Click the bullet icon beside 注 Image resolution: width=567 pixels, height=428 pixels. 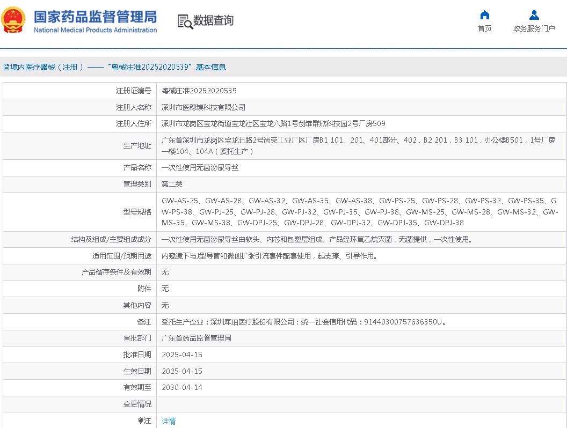click(x=141, y=421)
